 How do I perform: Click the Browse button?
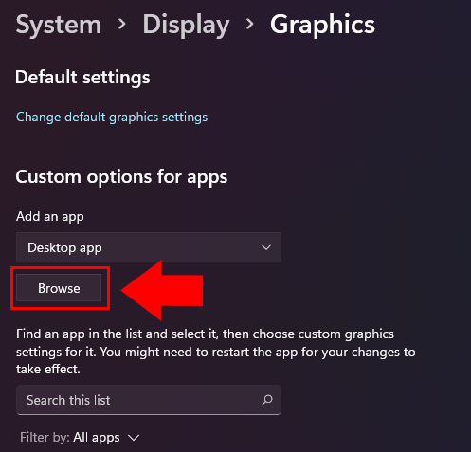pos(59,288)
